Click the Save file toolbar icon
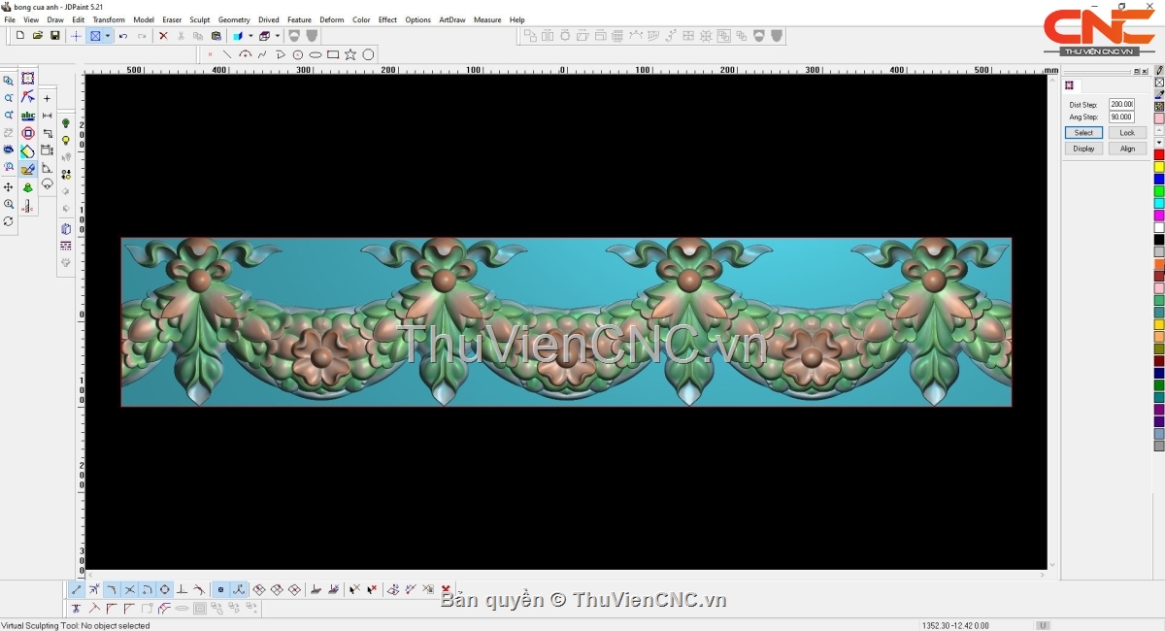Image resolution: width=1165 pixels, height=631 pixels. coord(55,36)
